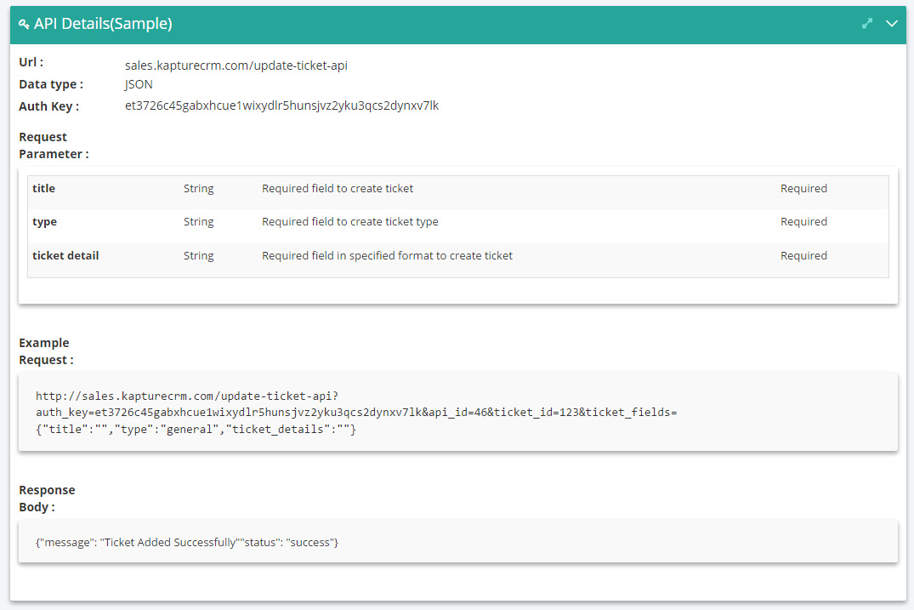
Task: Click the response body JSON message text
Action: tap(187, 542)
